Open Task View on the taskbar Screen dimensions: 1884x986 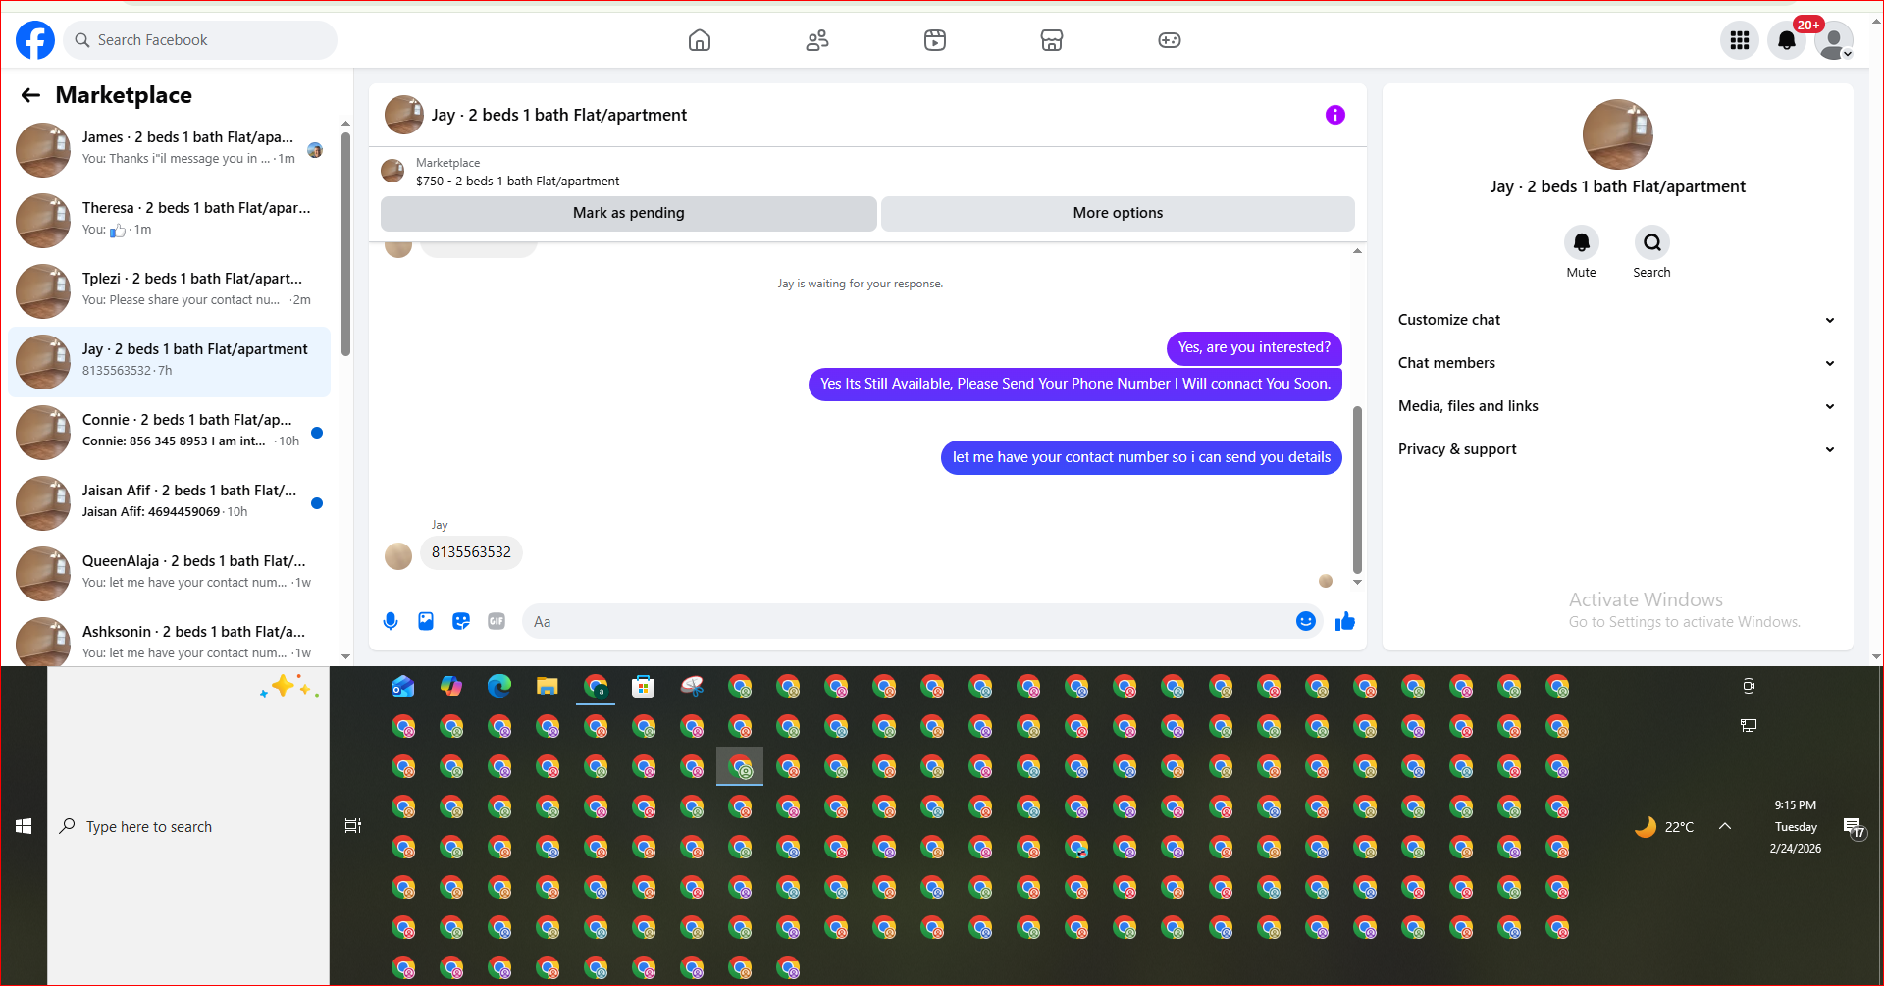353,826
